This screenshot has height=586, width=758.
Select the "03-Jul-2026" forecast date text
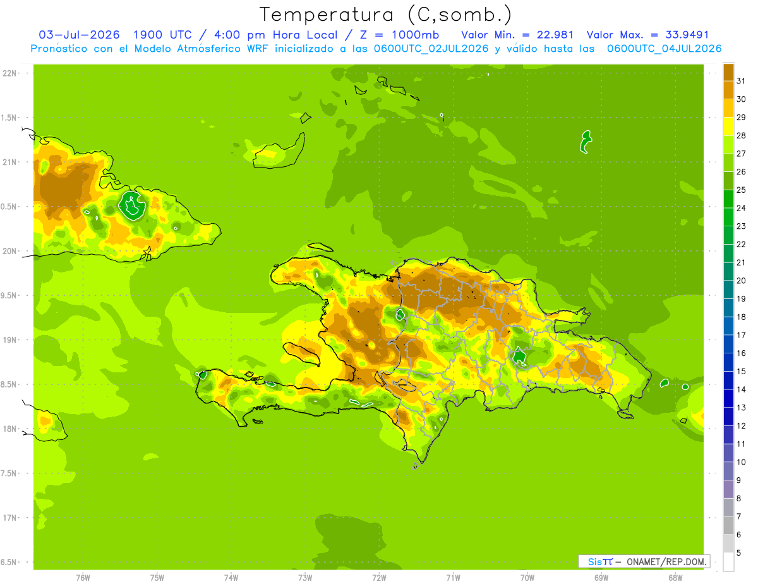pos(80,35)
